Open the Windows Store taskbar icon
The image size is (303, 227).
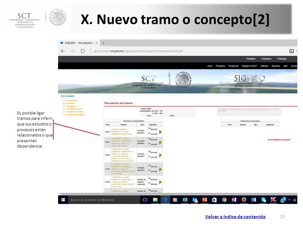tap(214, 200)
